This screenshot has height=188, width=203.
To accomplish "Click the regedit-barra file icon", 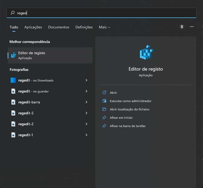I will tap(13, 102).
